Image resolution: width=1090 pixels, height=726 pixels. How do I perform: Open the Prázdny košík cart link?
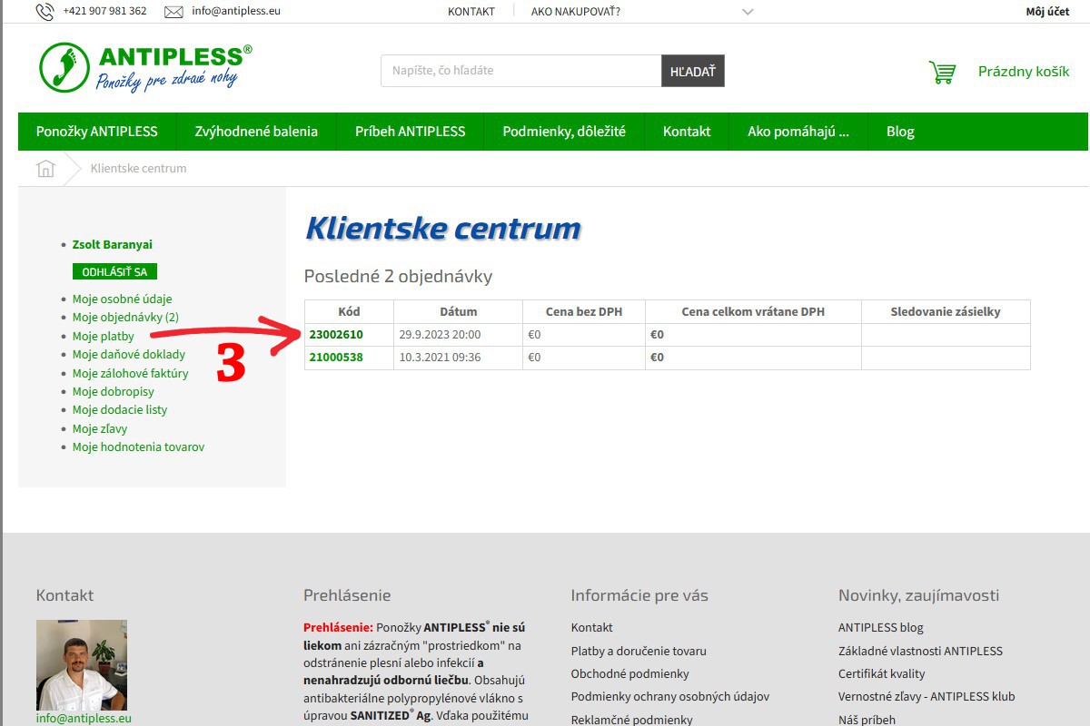[1024, 72]
